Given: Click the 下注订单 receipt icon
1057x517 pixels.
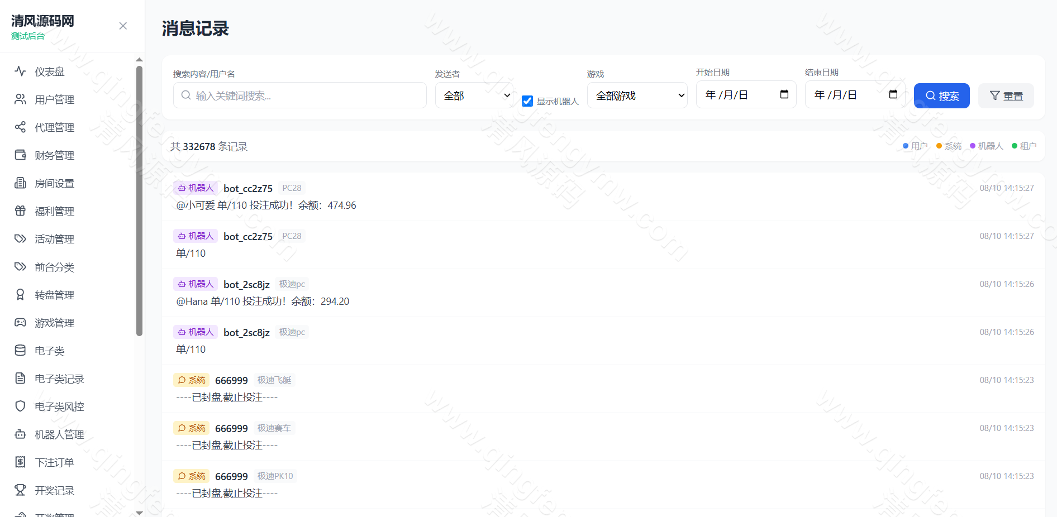Looking at the screenshot, I should [x=20, y=462].
